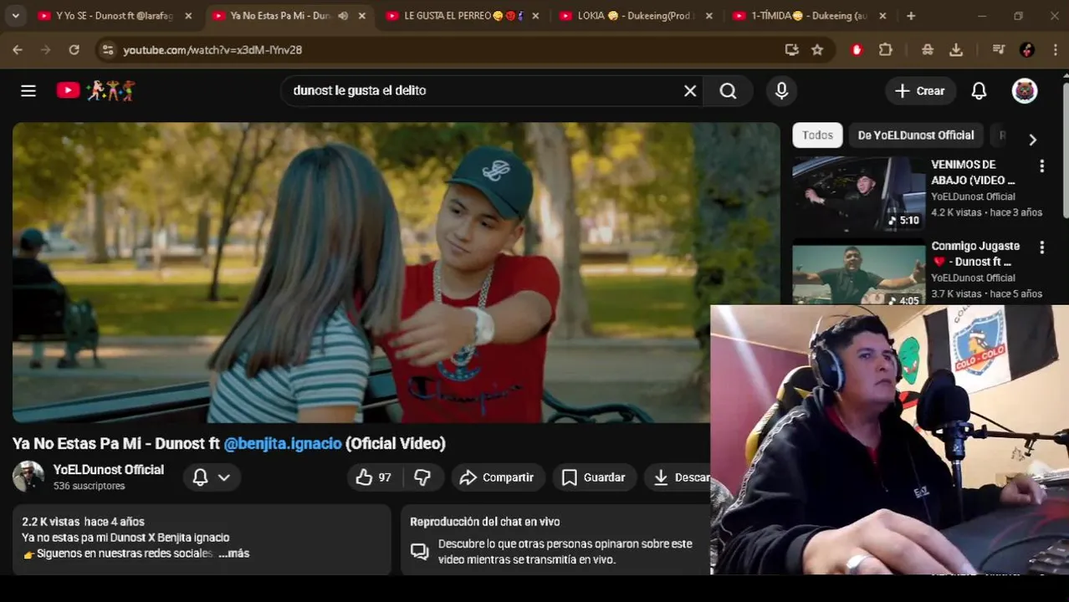
Task: Close the Y Yo SE tab
Action: (x=188, y=16)
